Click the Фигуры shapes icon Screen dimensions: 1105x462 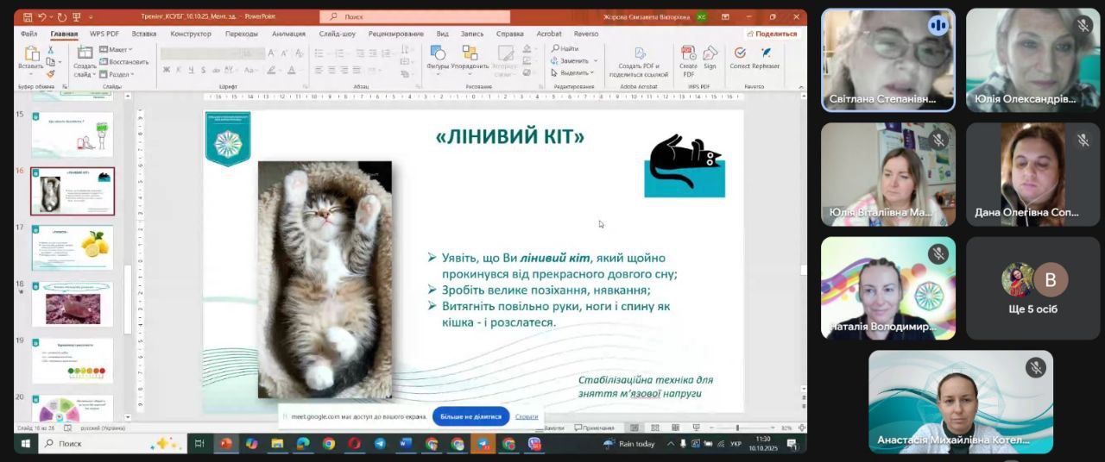point(438,55)
